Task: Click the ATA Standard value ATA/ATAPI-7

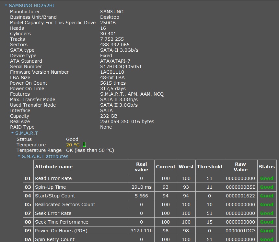Action: pyautogui.click(x=115, y=61)
